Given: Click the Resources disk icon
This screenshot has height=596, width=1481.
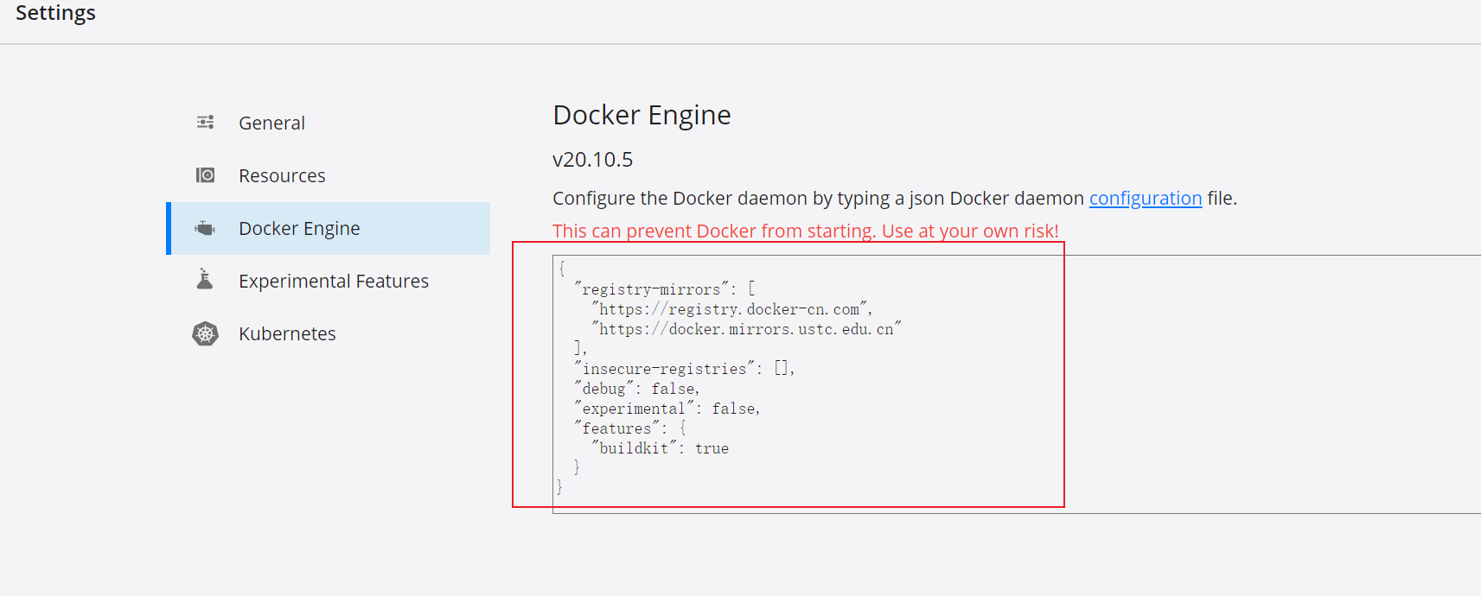Looking at the screenshot, I should coord(205,175).
